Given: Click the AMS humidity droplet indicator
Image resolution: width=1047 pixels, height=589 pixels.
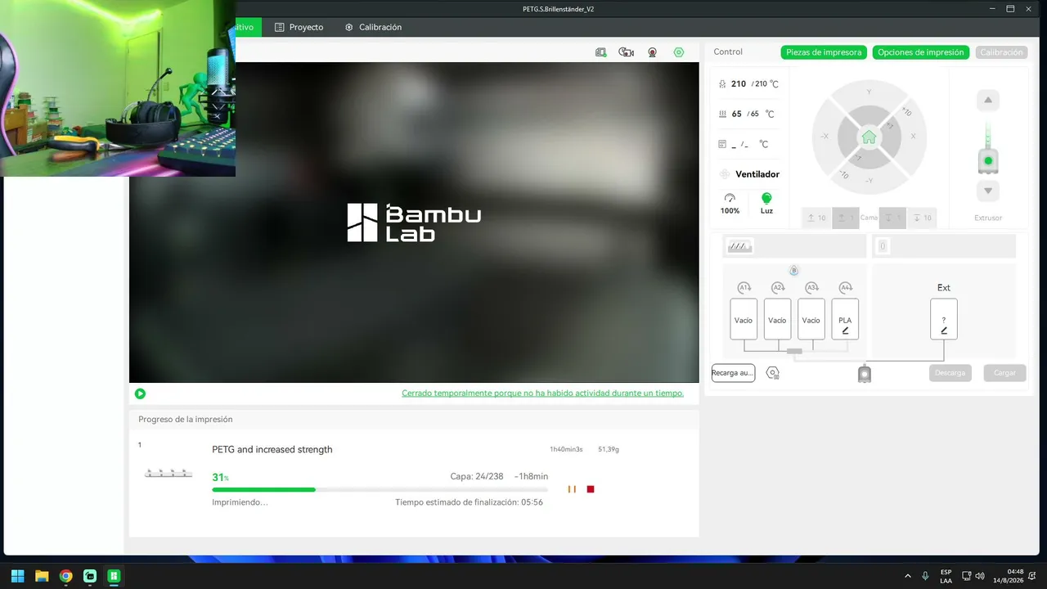Looking at the screenshot, I should click(793, 271).
